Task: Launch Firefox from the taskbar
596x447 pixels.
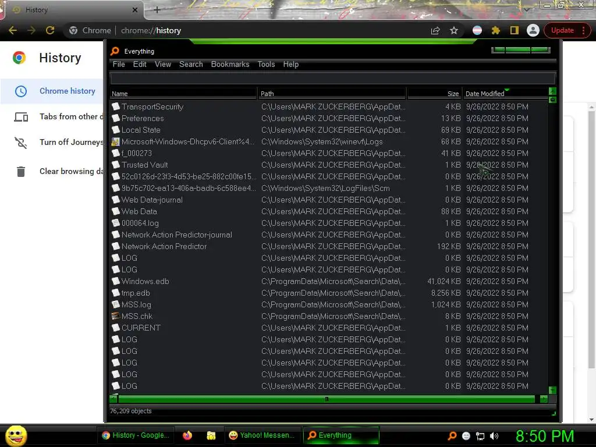Action: click(x=187, y=435)
